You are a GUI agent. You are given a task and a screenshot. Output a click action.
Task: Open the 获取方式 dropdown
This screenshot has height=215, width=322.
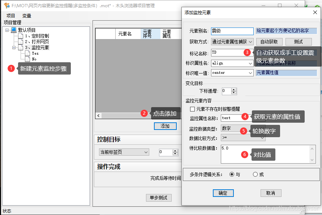pyautogui.click(x=232, y=42)
